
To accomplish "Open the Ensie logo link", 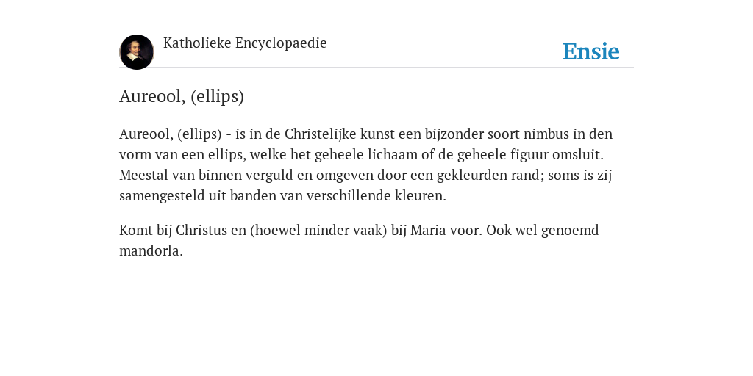I will pos(591,51).
